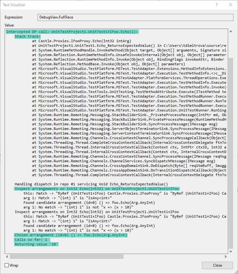Click the 'System.Reflection.MethodBase.Invoke' line
This screenshot has height=274, width=238.
pos(109,64)
